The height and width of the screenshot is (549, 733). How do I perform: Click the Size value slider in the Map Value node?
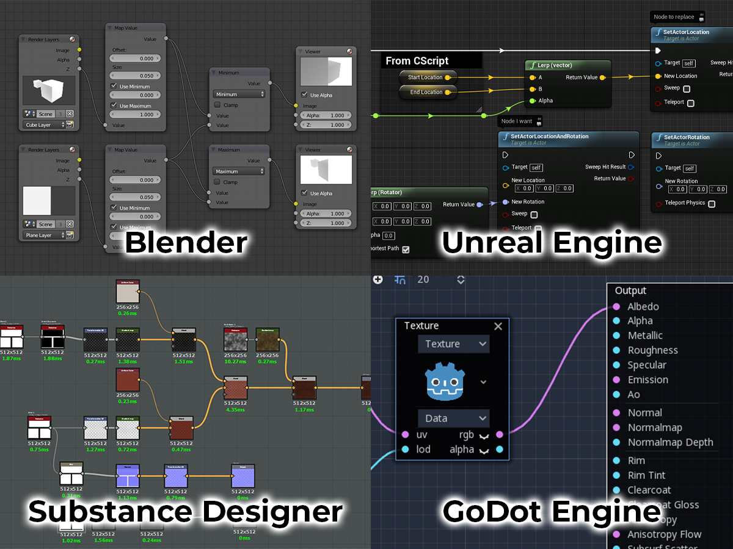click(135, 76)
